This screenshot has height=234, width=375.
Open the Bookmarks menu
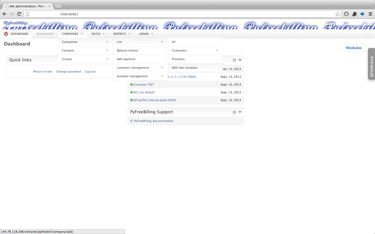tap(45, 34)
